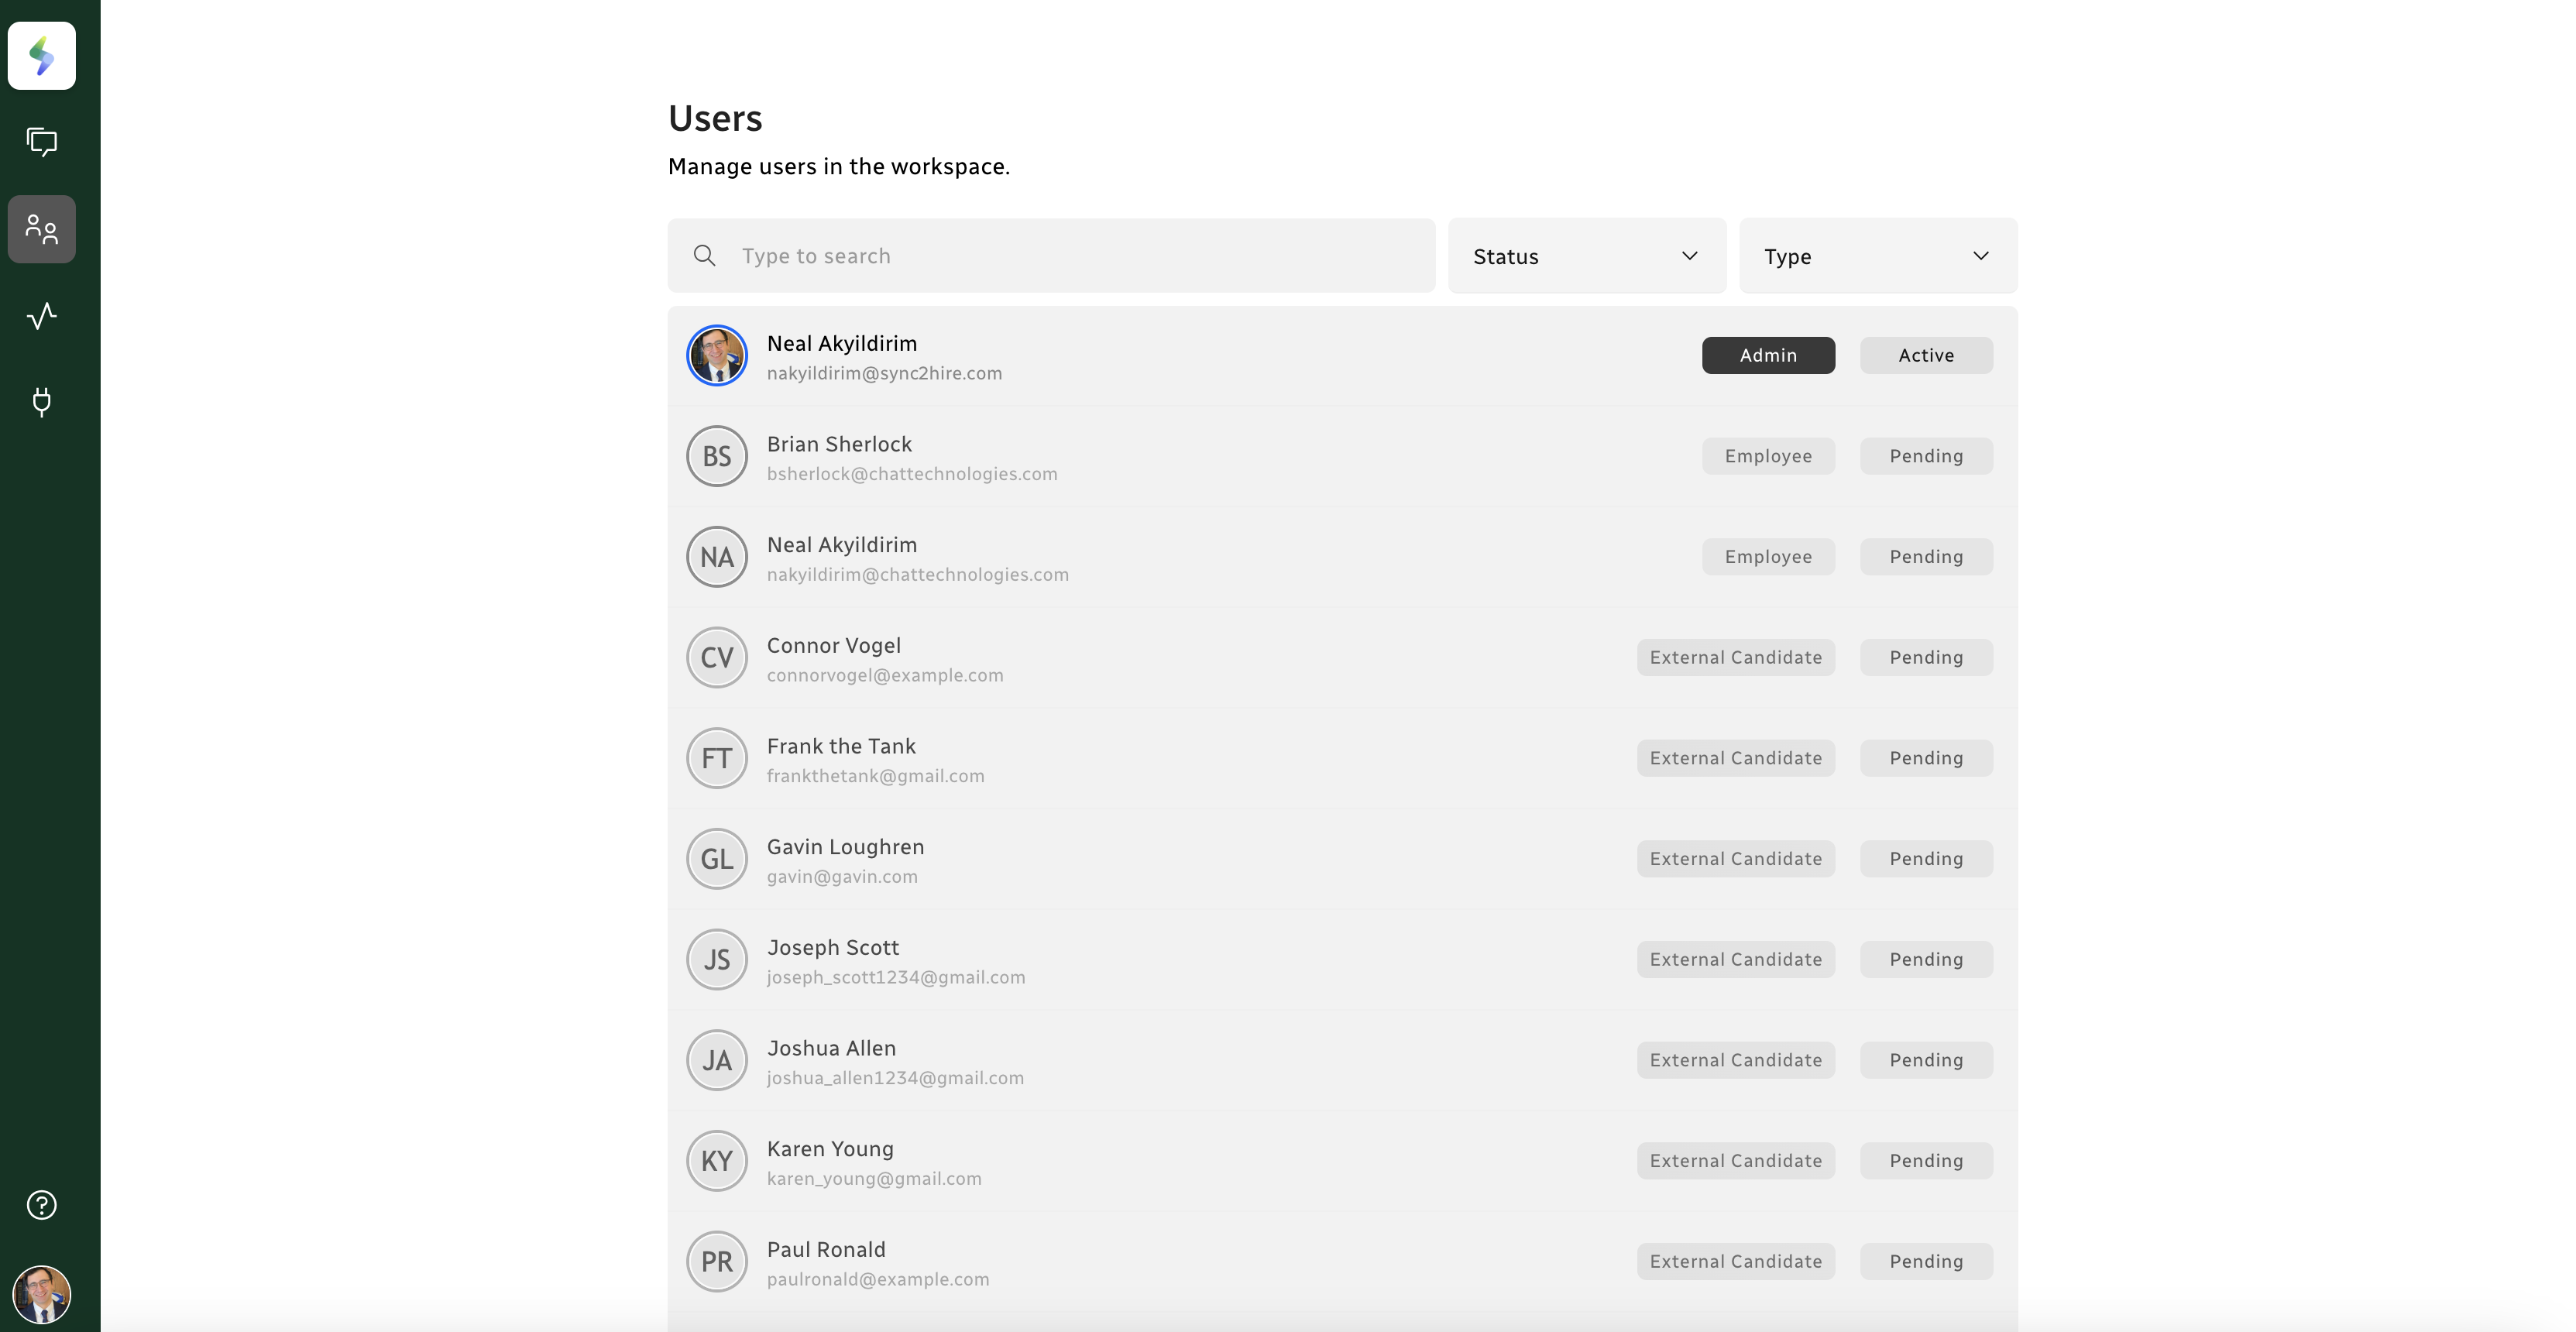Click the KY avatar for Karen Young
The height and width of the screenshot is (1332, 2576).
click(717, 1161)
